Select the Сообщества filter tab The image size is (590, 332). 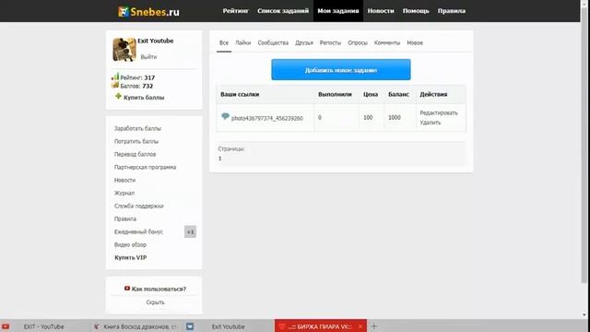point(273,43)
